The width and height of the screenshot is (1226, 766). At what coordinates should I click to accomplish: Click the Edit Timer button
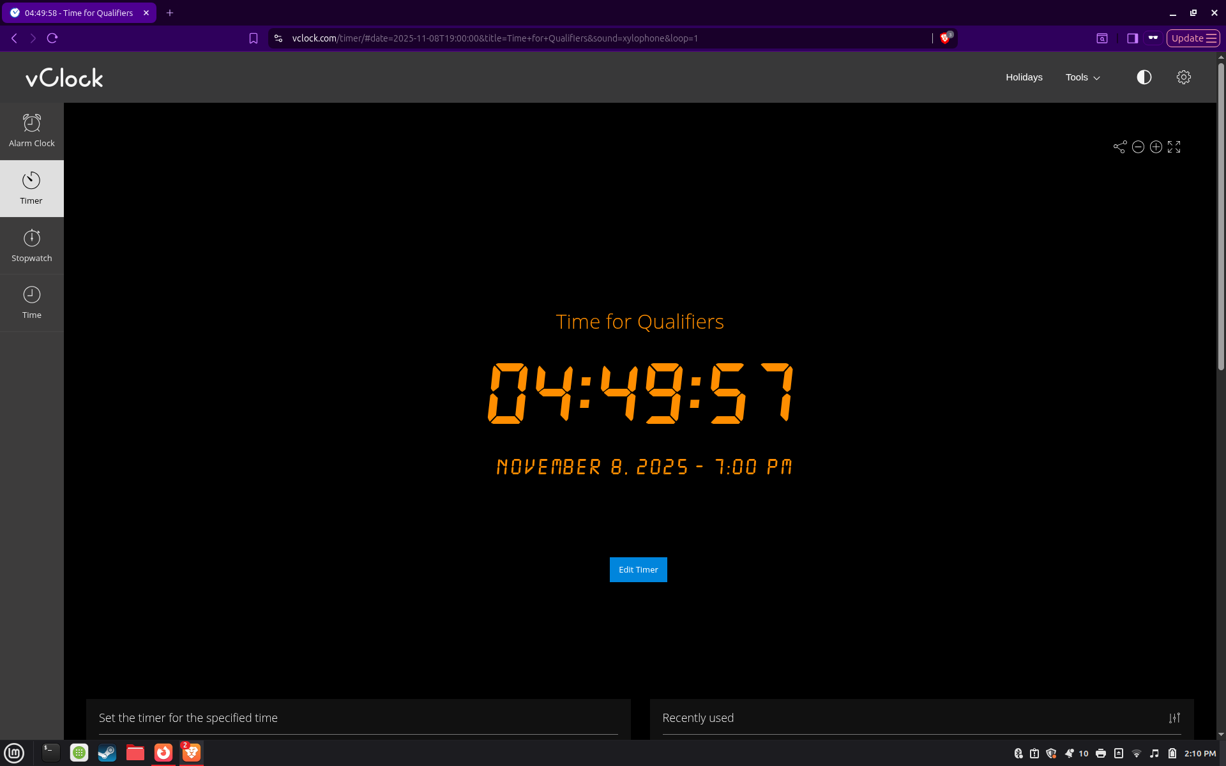click(638, 569)
